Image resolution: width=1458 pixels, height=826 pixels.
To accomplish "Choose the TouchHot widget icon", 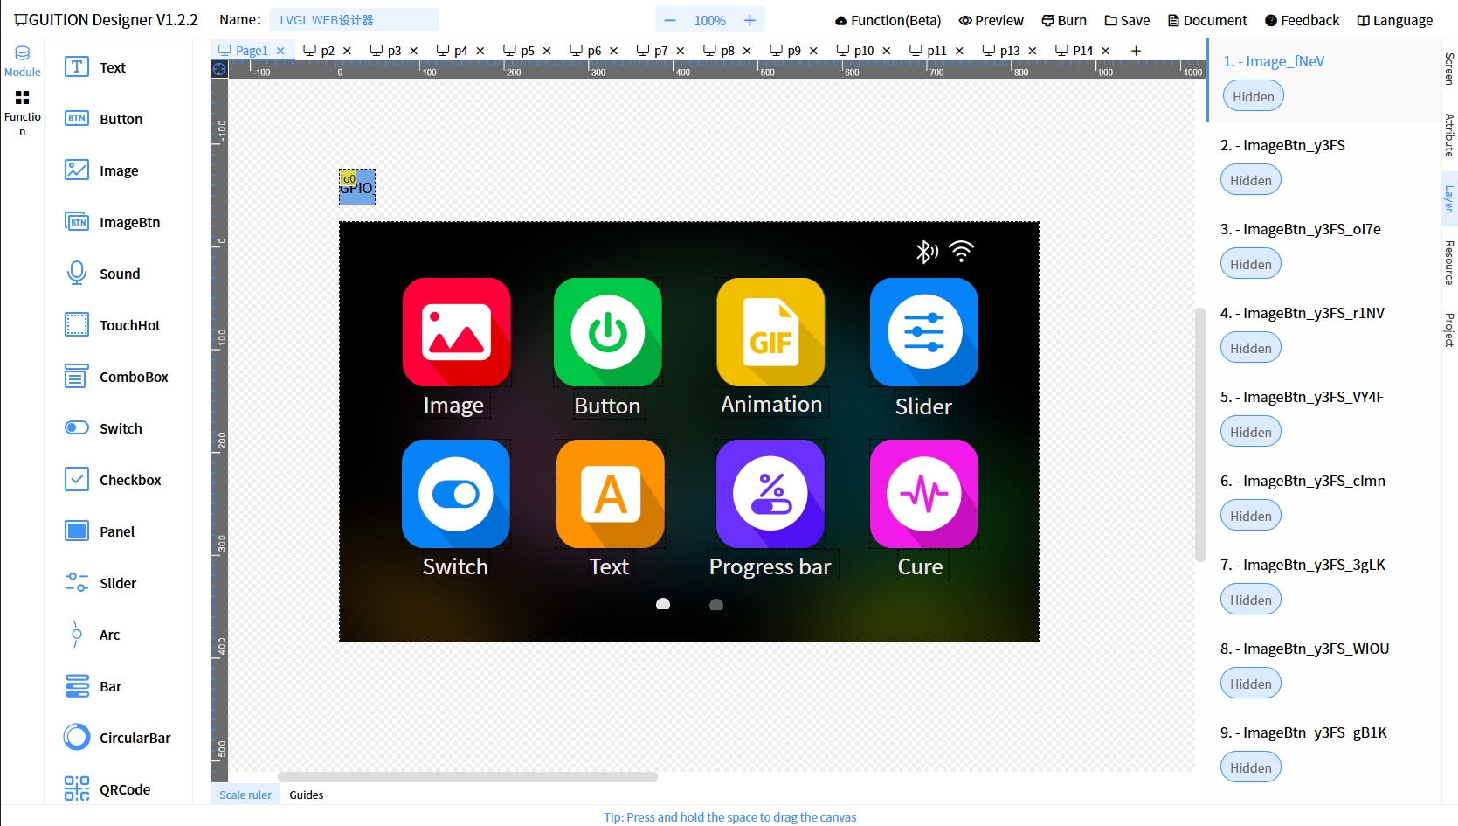I will pos(77,325).
